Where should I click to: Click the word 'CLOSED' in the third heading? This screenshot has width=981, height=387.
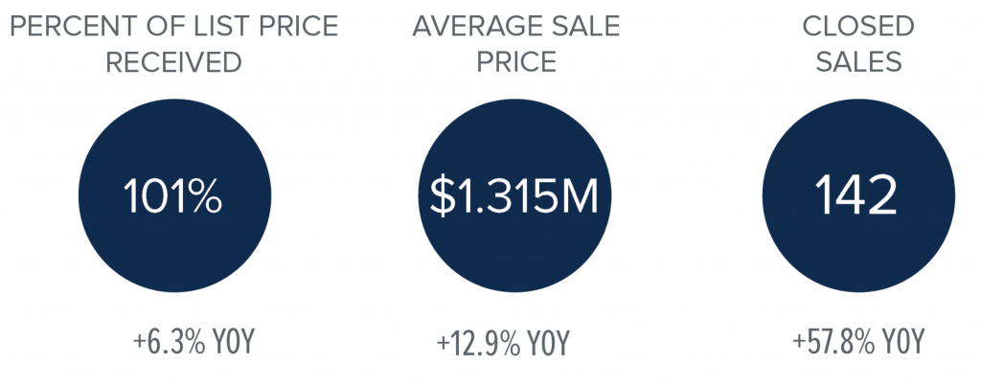pos(858,26)
